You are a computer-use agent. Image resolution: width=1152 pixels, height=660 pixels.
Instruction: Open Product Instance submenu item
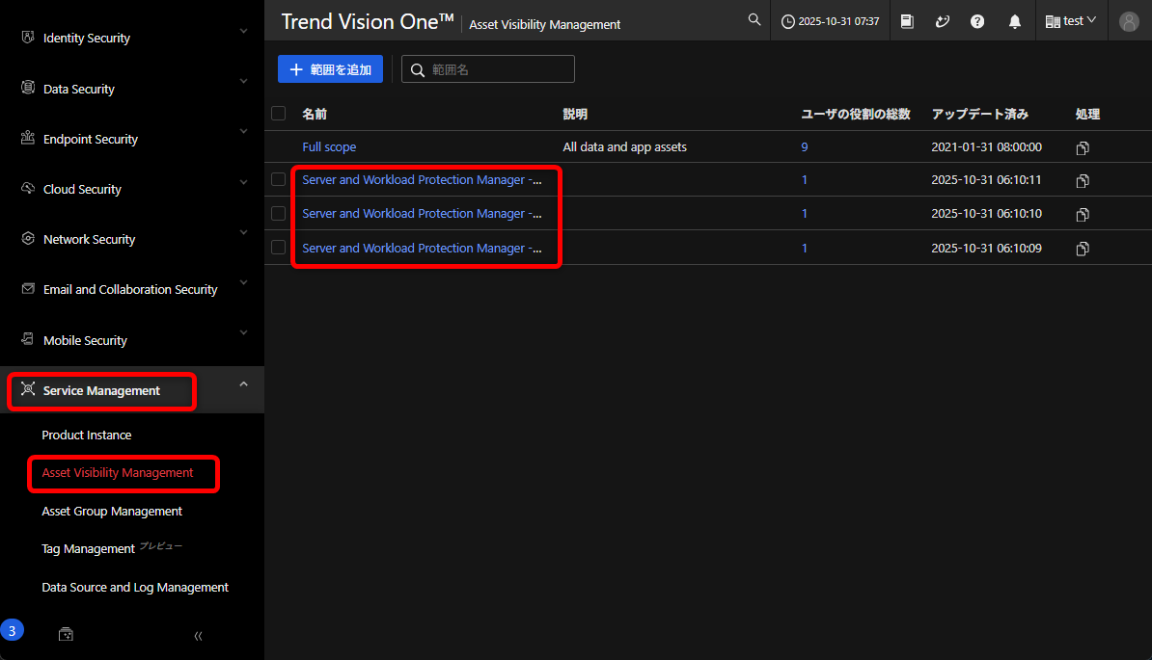tap(87, 435)
